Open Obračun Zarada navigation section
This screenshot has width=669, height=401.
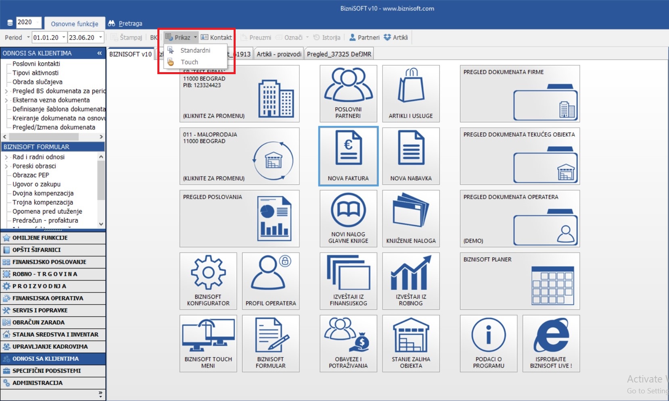click(53, 322)
